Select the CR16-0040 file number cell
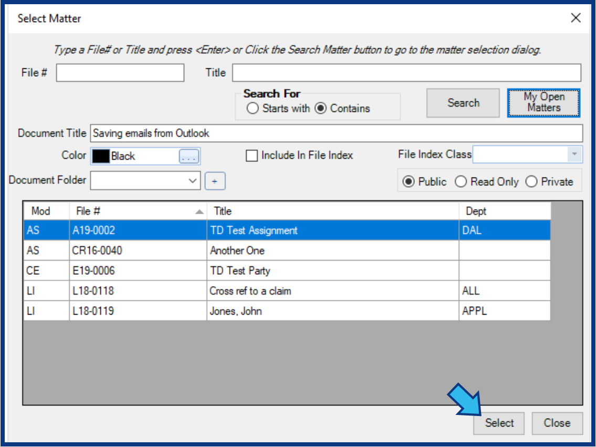This screenshot has height=447, width=596. point(138,251)
